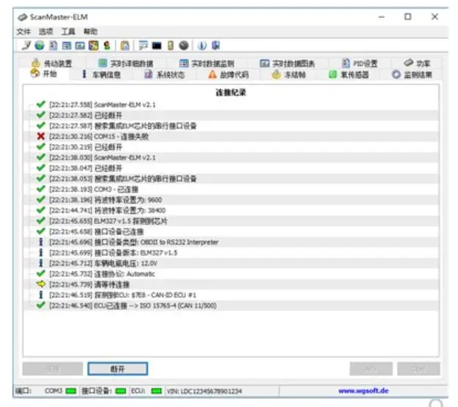
Task: Select log row 'COM3 - 已连接'
Action: [231, 190]
